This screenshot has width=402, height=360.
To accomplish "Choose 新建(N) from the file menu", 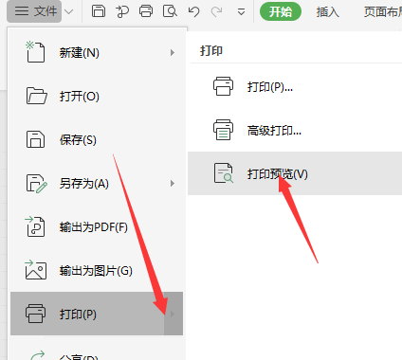I will tap(97, 53).
